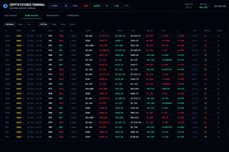Go to the Intelligence tab
The height and width of the screenshot is (152, 229).
[x=73, y=15]
